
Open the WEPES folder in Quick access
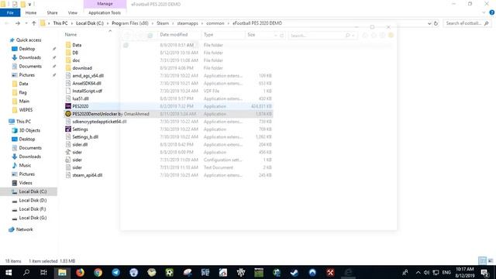(26, 110)
